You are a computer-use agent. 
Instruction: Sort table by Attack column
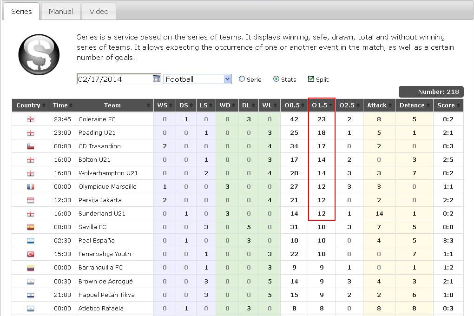(379, 105)
